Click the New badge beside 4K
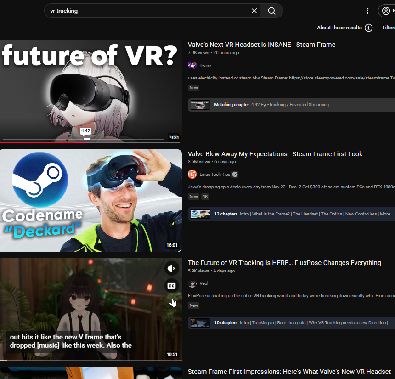Image resolution: width=395 pixels, height=379 pixels. [194, 197]
